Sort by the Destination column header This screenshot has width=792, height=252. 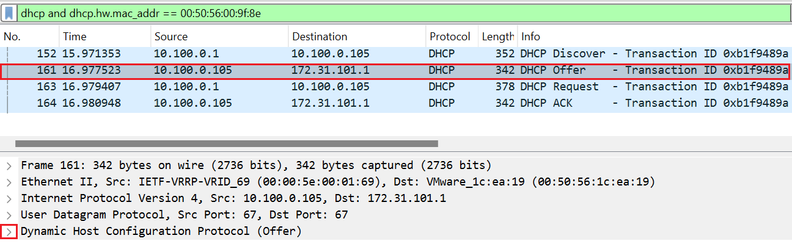[x=356, y=37]
